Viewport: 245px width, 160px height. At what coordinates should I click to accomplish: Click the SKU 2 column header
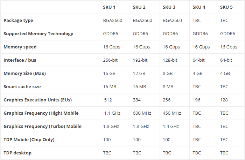coord(139,7)
